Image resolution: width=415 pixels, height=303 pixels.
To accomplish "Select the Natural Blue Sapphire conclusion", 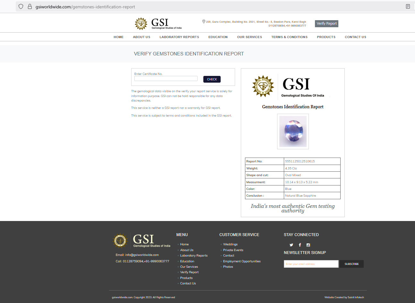I will pos(301,196).
